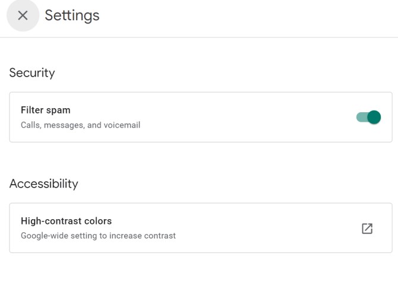Select the High-contrast colors title
Screen dimensions: 398x288
tap(66, 221)
